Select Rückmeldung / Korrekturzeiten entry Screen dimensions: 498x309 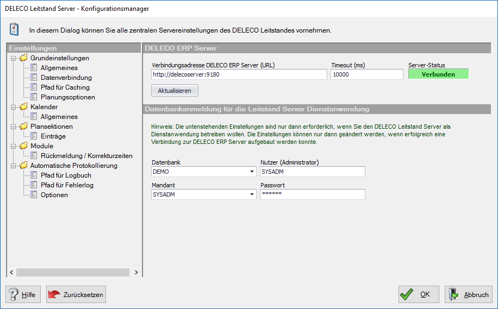[x=86, y=156]
